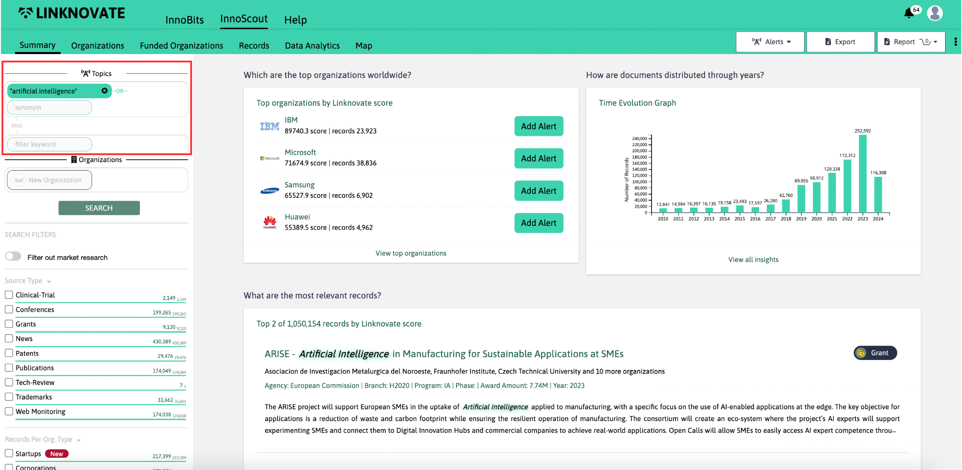Click the Samsung logo
Viewport: 962px width, 470px height.
(x=270, y=191)
